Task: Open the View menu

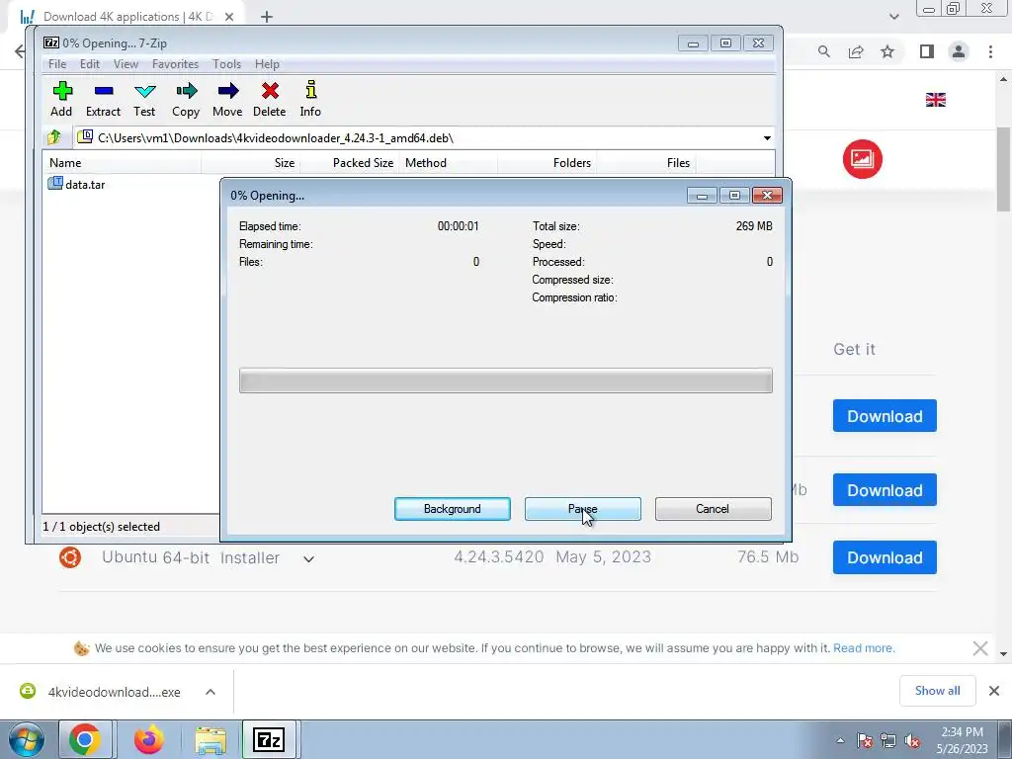Action: coord(126,64)
